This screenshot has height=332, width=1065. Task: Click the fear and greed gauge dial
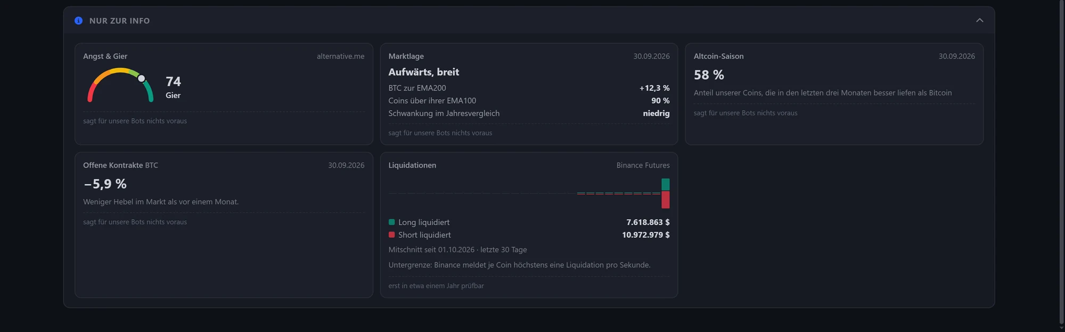(x=120, y=85)
